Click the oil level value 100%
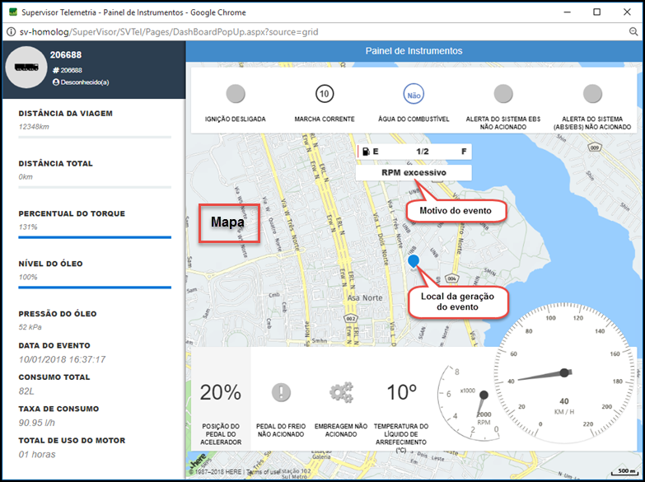This screenshot has width=645, height=482. tap(28, 277)
